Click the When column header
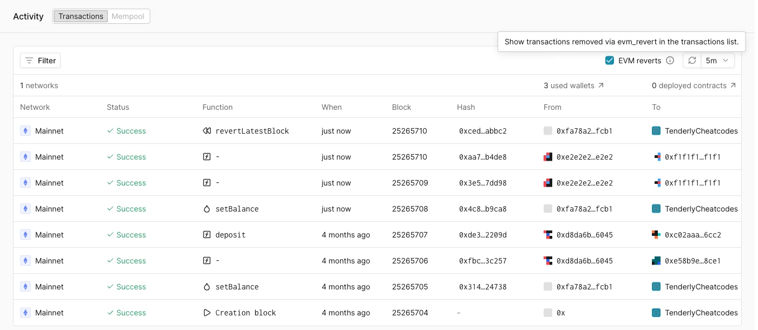Viewport: 758px width, 330px height. [x=332, y=107]
